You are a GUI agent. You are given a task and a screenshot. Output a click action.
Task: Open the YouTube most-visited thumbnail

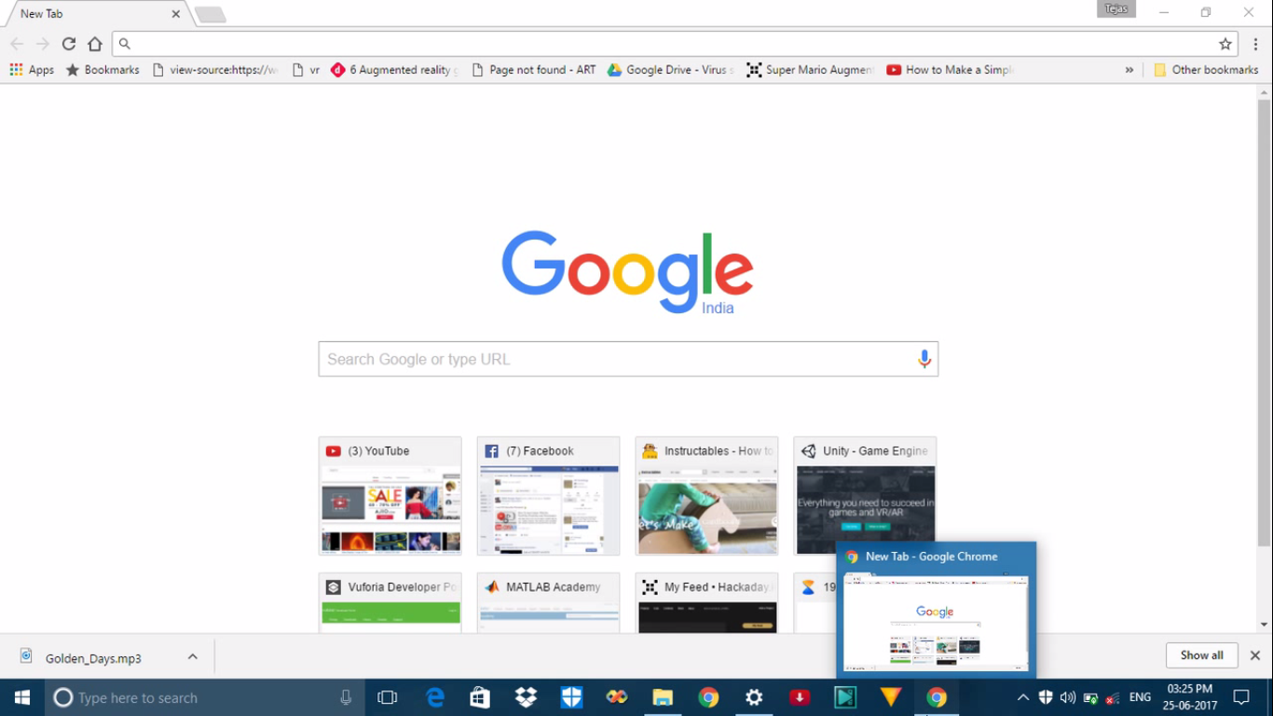(390, 496)
